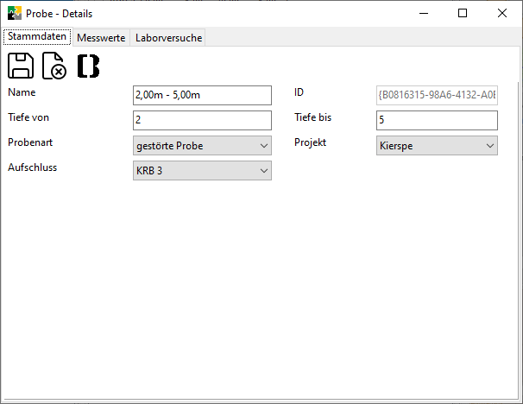Click the 'Probenart' field label
The width and height of the screenshot is (523, 404).
click(30, 142)
